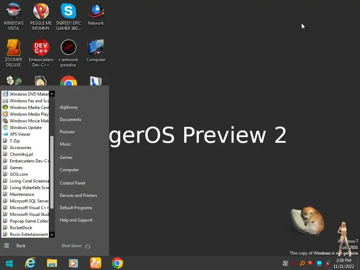Viewport: 360px width, 270px height.
Task: Open Music from the Start menu
Action: tap(65, 144)
